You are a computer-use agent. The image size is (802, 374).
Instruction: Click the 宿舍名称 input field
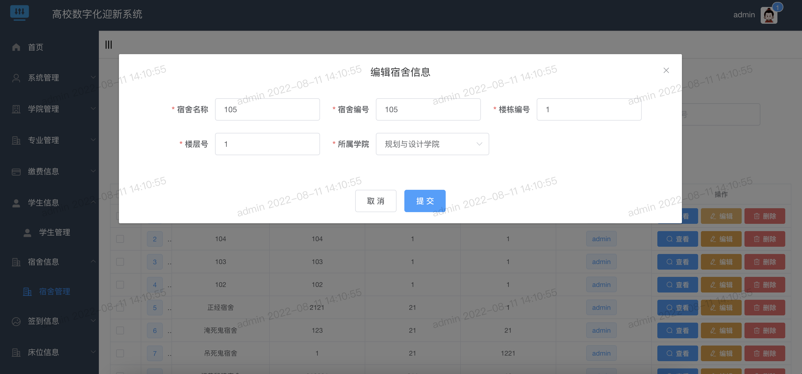[x=267, y=109]
